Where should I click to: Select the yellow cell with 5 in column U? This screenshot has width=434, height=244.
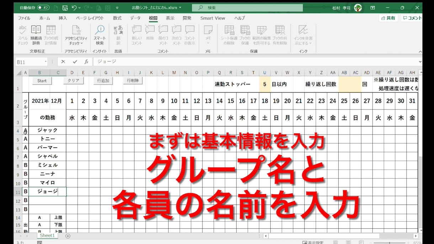pos(265,84)
